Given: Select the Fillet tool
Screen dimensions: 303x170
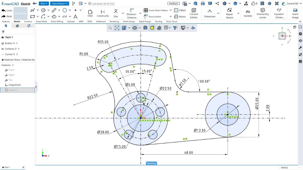Looking at the screenshot, I should [x=90, y=13].
